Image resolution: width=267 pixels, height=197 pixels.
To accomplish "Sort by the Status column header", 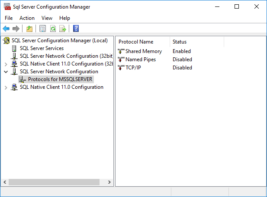I will 197,42.
